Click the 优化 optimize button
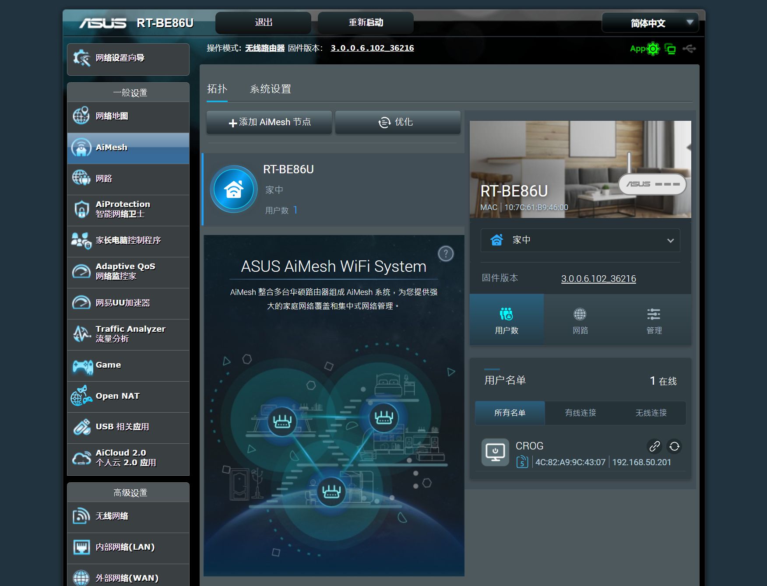The image size is (767, 586). click(x=398, y=123)
